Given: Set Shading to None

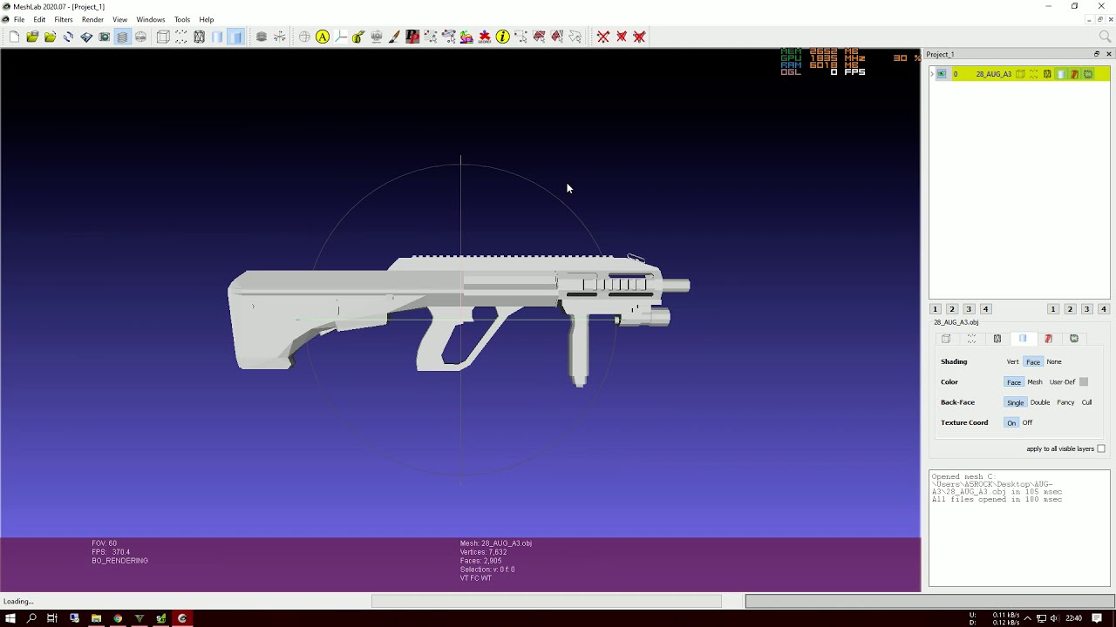Looking at the screenshot, I should click(x=1054, y=361).
